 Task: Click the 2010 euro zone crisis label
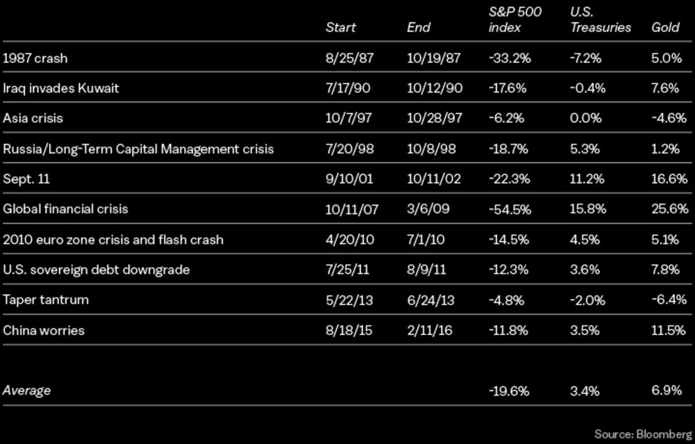point(113,239)
